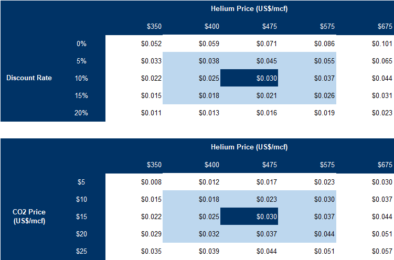394x260 pixels.
Task: Click the Discount Rate row header label
Action: [29, 78]
